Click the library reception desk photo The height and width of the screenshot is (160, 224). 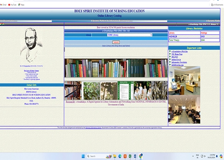click(x=184, y=81)
